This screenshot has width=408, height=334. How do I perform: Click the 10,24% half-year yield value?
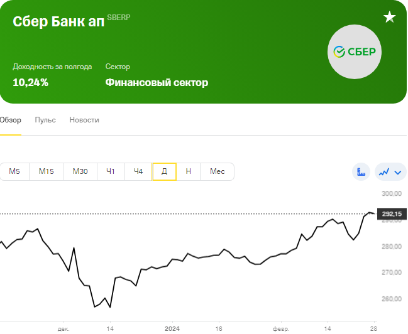(30, 83)
